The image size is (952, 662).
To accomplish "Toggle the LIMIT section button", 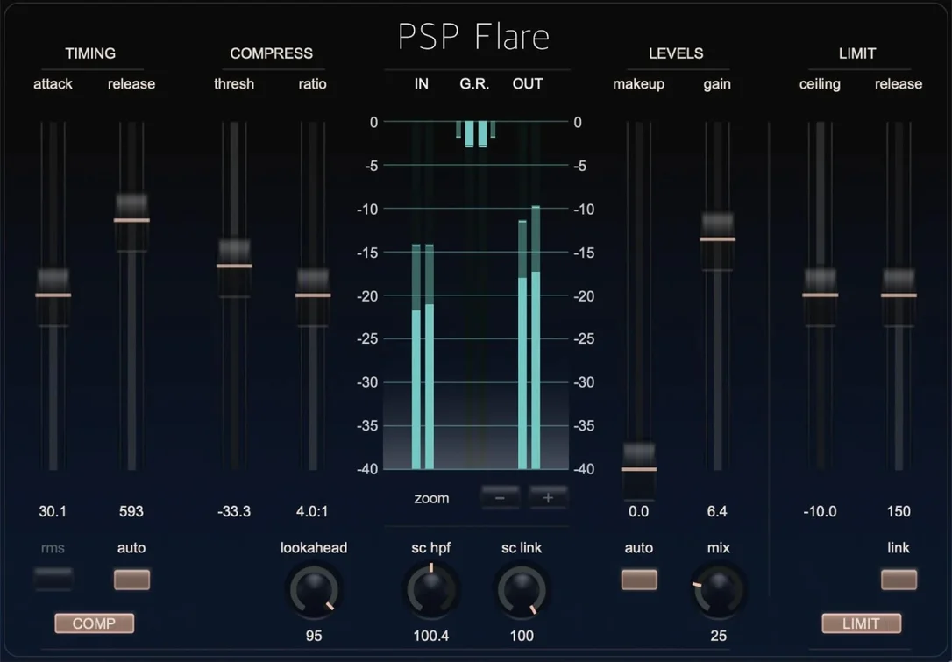I will tap(861, 623).
